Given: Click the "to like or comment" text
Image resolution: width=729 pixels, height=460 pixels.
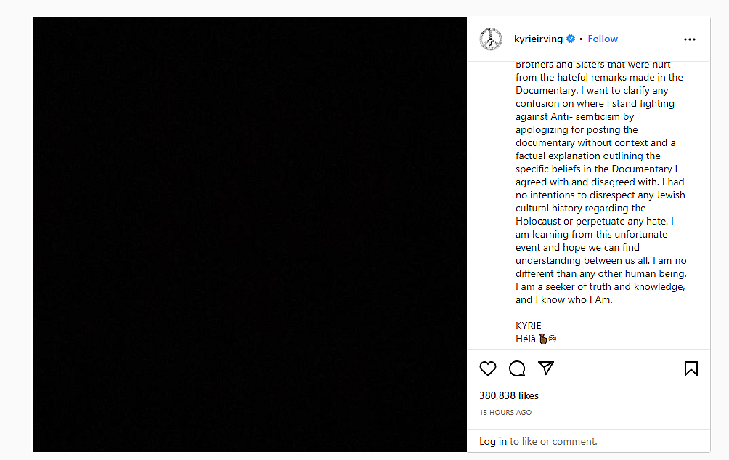Looking at the screenshot, I should coord(553,441).
